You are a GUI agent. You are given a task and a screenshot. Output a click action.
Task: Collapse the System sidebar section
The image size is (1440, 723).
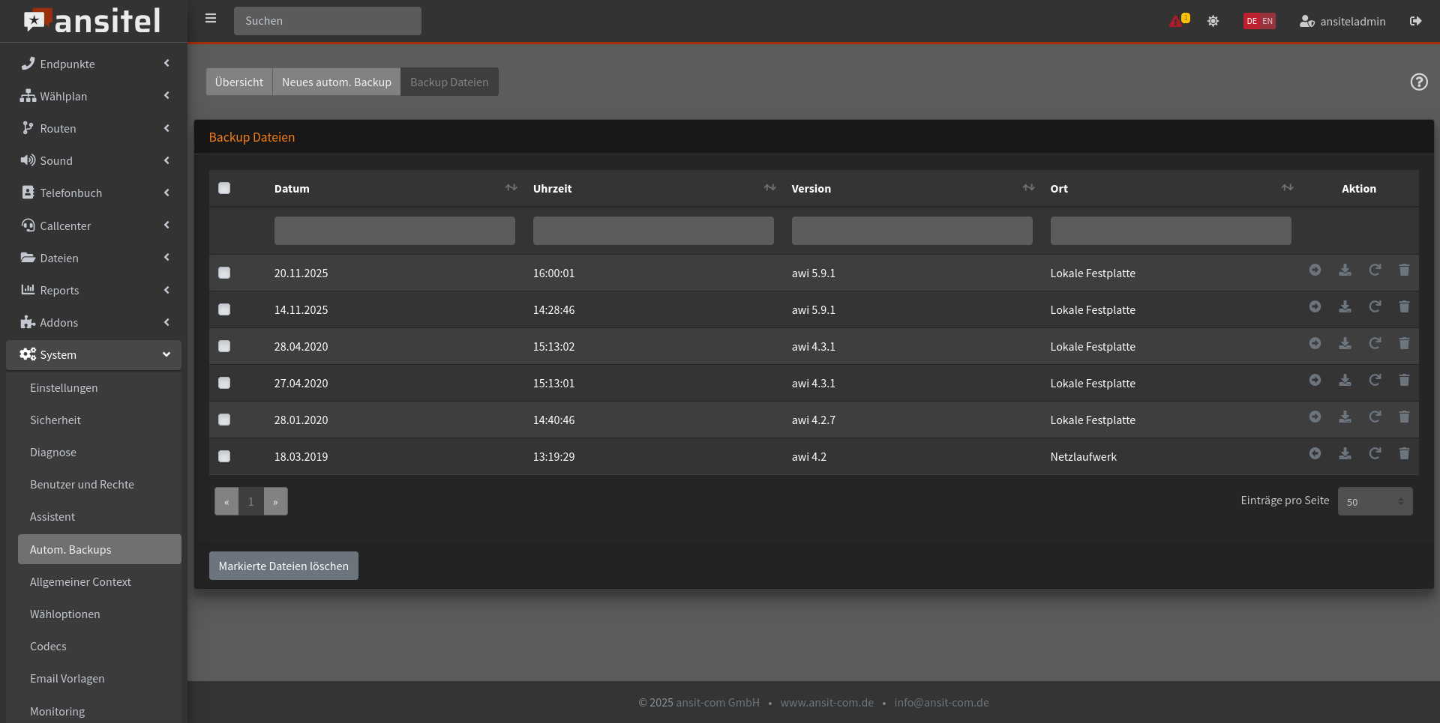pos(94,354)
